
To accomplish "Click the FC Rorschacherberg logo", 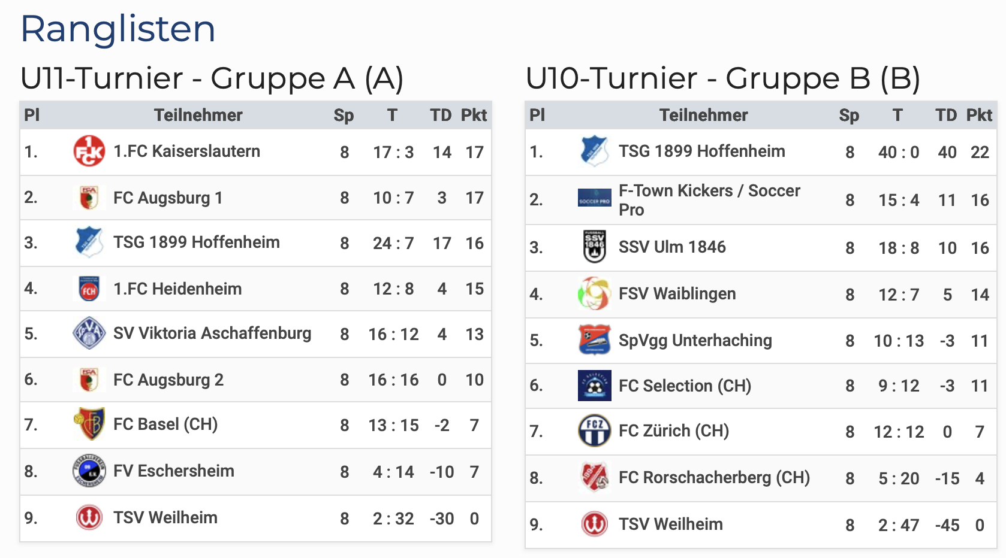I will click(594, 478).
